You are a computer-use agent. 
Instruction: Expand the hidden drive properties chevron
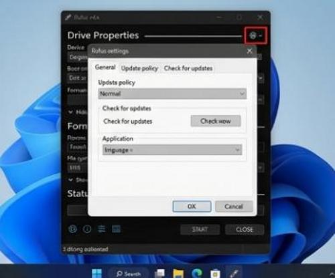click(x=70, y=112)
